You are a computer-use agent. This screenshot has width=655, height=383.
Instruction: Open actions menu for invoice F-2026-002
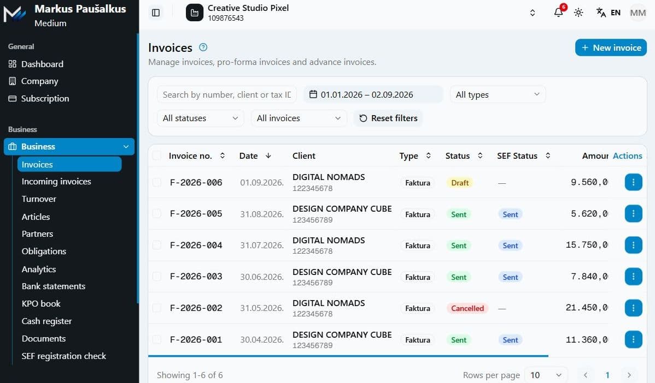click(x=633, y=308)
